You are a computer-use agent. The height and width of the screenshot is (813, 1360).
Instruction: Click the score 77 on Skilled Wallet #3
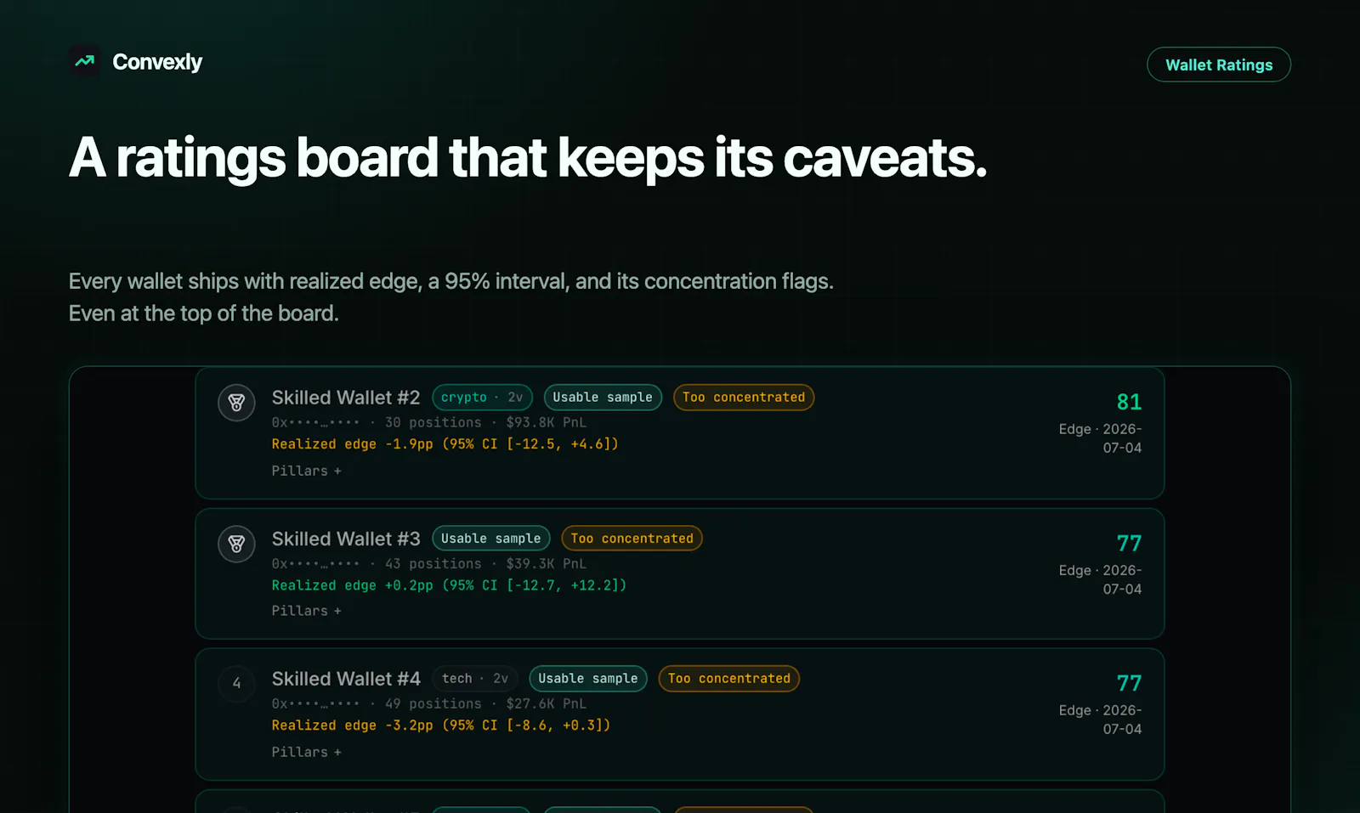(1129, 543)
